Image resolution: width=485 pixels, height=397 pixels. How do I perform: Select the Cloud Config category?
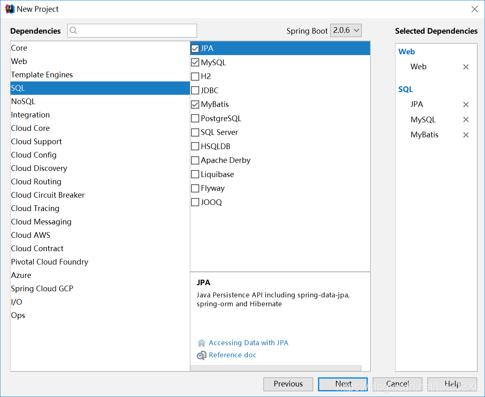point(100,155)
